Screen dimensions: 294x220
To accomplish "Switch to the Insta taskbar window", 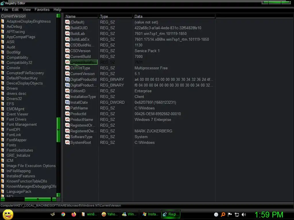I will (x=150, y=214).
